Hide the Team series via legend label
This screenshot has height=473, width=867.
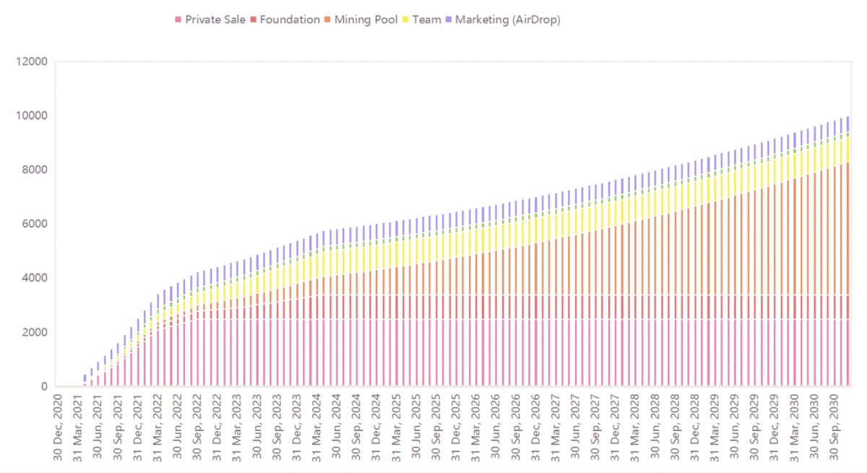[x=426, y=20]
